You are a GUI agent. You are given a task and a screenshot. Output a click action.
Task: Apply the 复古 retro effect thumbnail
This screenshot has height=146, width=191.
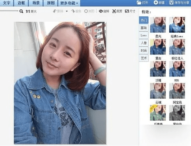click(158, 47)
